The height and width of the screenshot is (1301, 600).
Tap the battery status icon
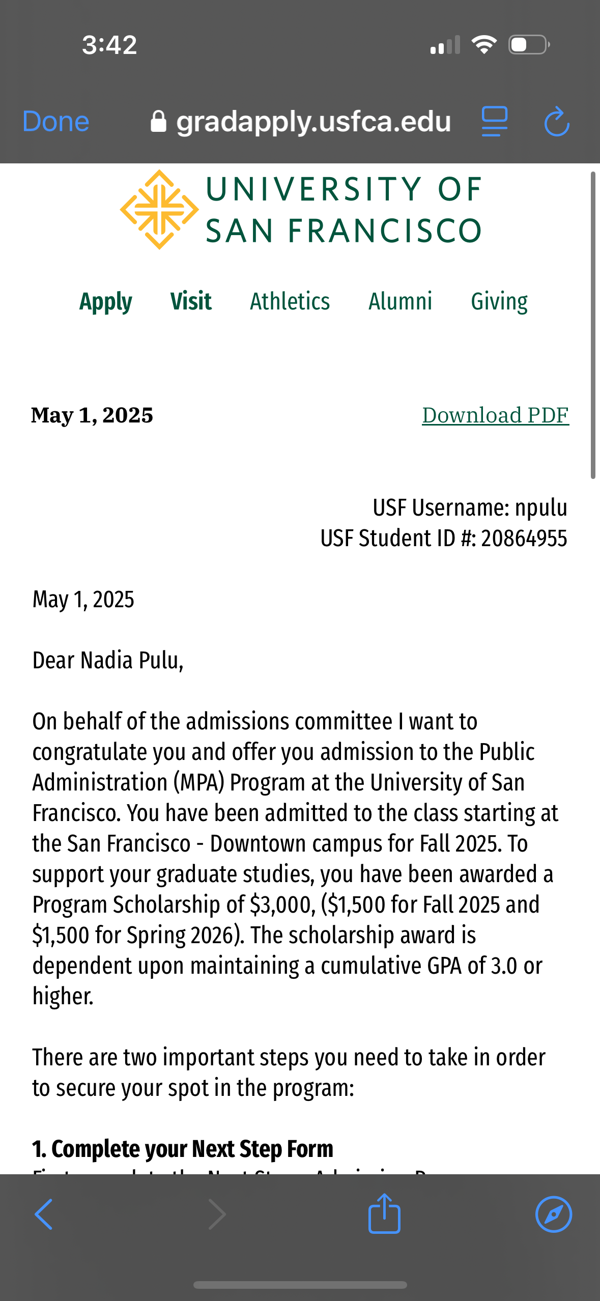tap(529, 45)
